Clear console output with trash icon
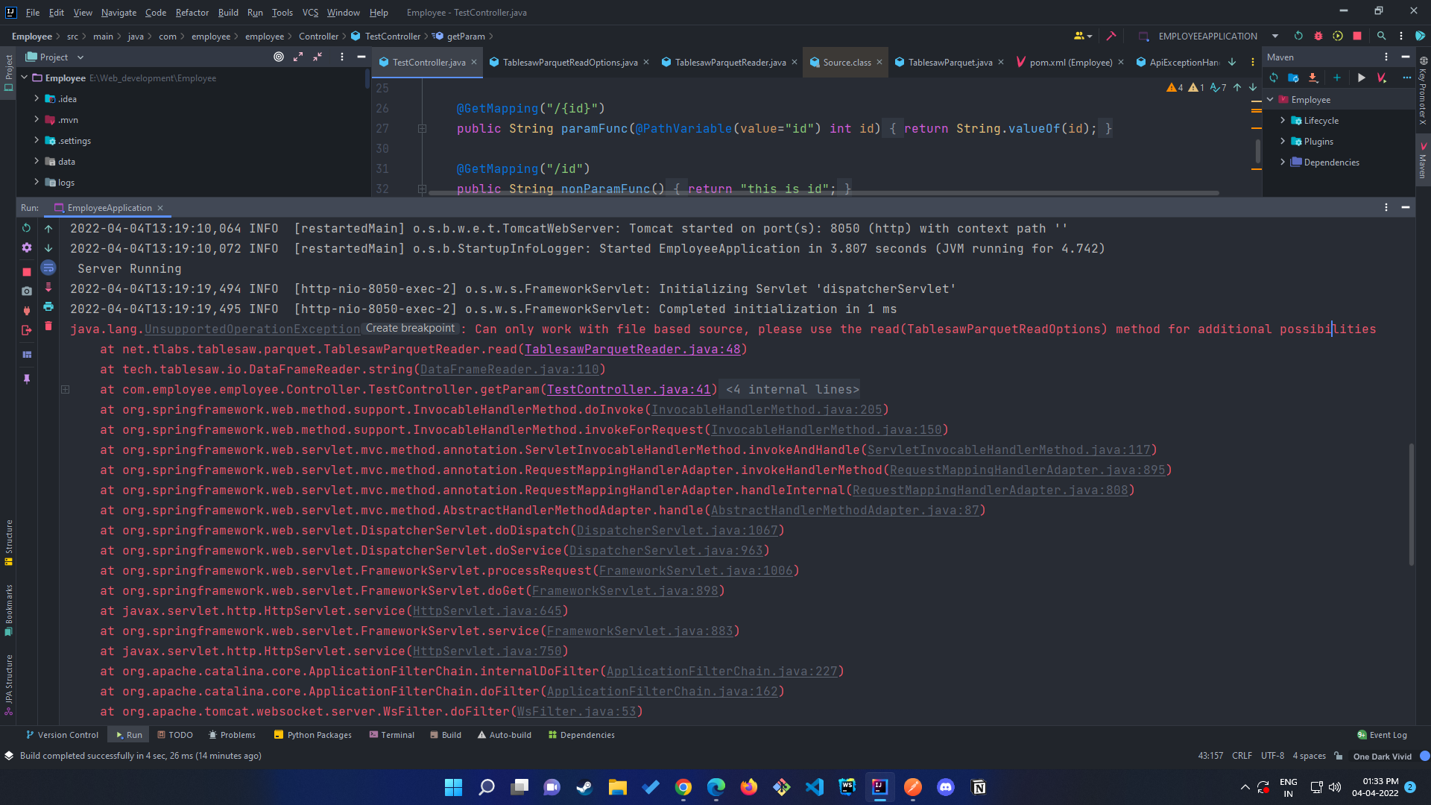 pos(48,326)
